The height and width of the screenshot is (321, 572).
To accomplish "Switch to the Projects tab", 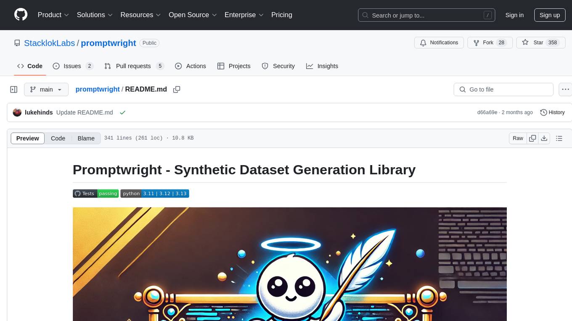I will click(x=234, y=66).
